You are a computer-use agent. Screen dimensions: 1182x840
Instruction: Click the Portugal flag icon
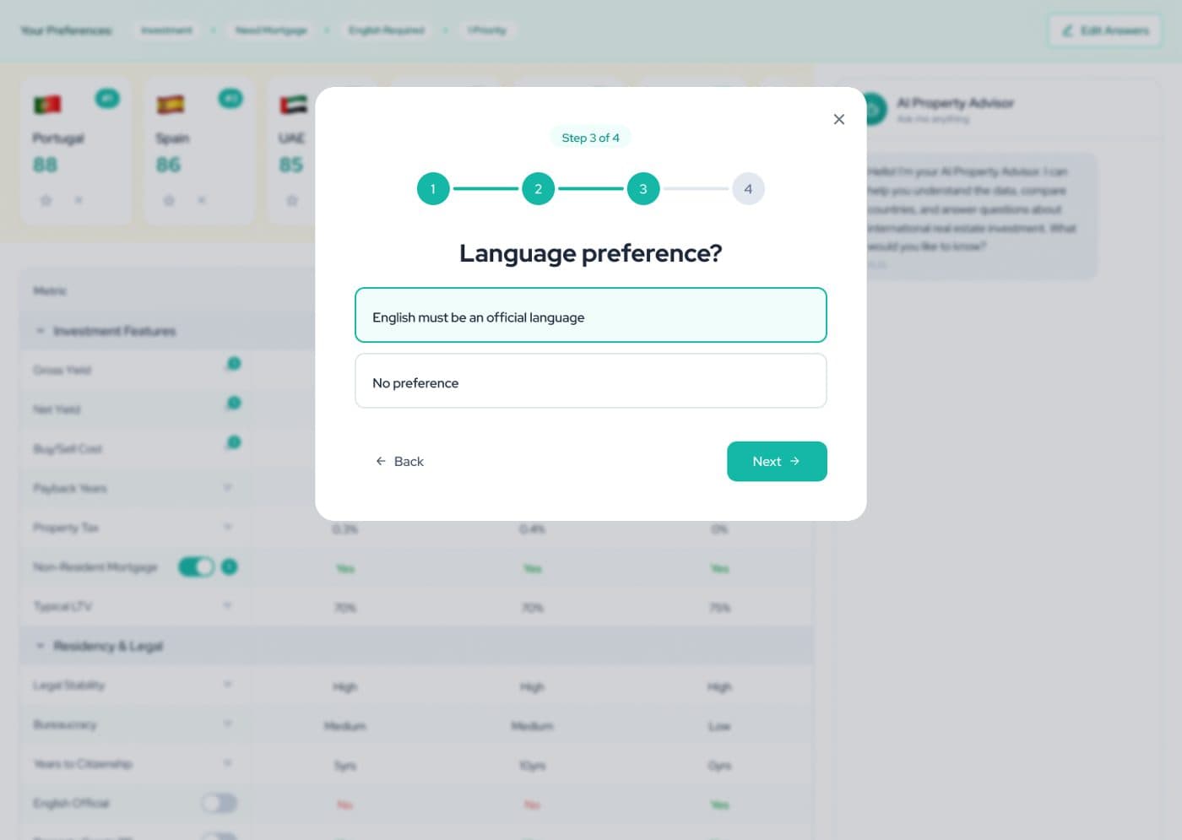[x=47, y=104]
